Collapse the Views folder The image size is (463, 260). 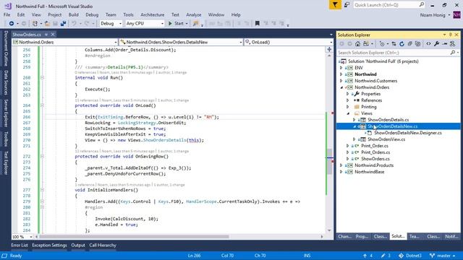(348, 113)
